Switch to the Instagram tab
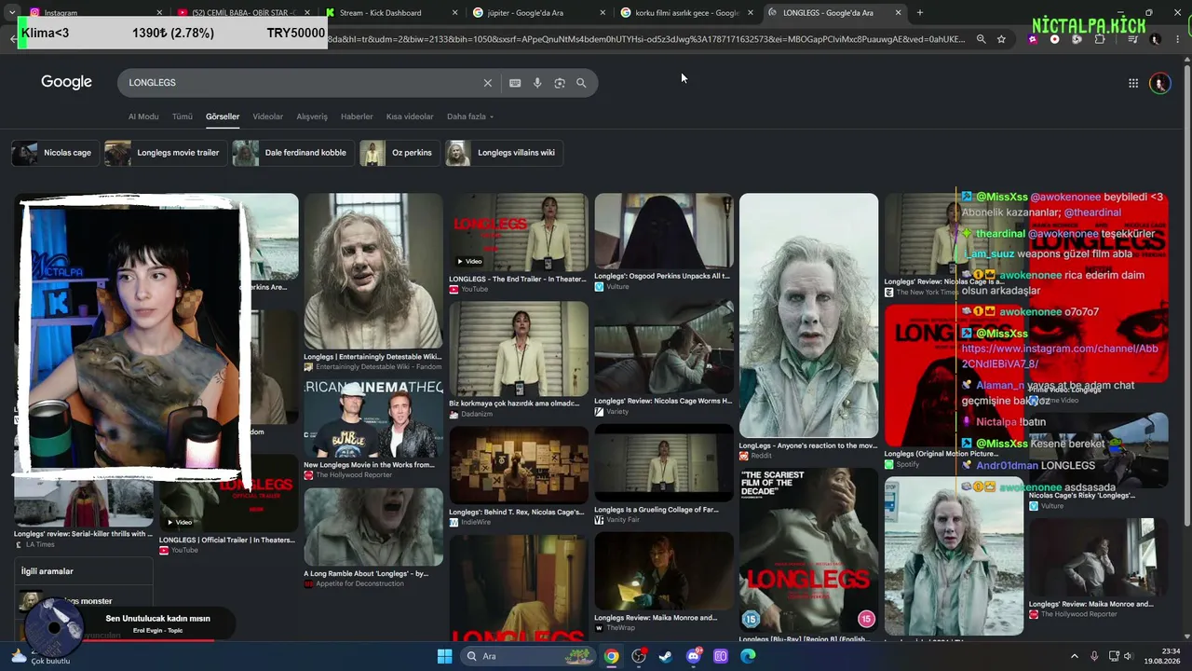Image resolution: width=1192 pixels, height=671 pixels. click(91, 13)
